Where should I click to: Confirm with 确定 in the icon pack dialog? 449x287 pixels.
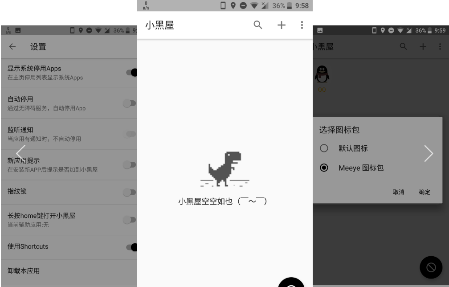pyautogui.click(x=425, y=192)
